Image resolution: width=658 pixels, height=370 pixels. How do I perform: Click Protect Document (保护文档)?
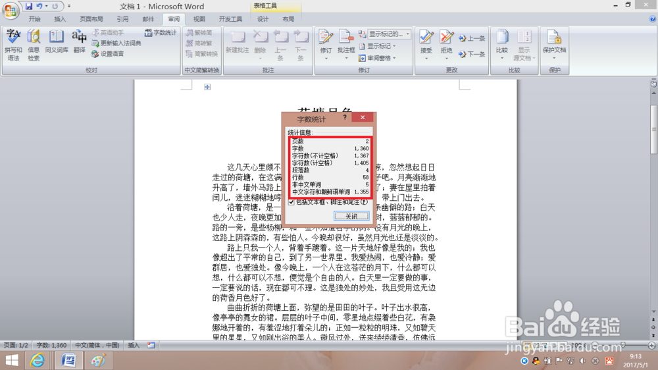554,41
